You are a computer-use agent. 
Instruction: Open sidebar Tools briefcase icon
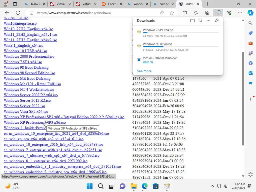pos(250,43)
